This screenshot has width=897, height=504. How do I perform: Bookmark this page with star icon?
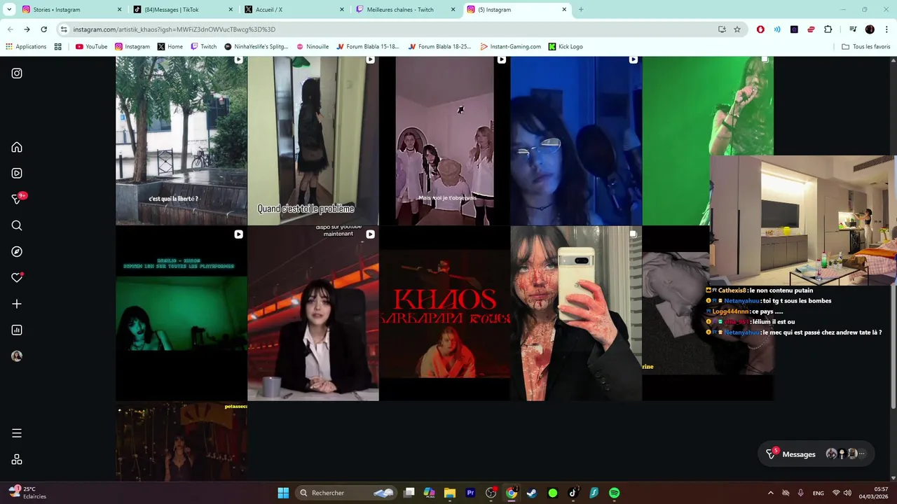(x=737, y=29)
